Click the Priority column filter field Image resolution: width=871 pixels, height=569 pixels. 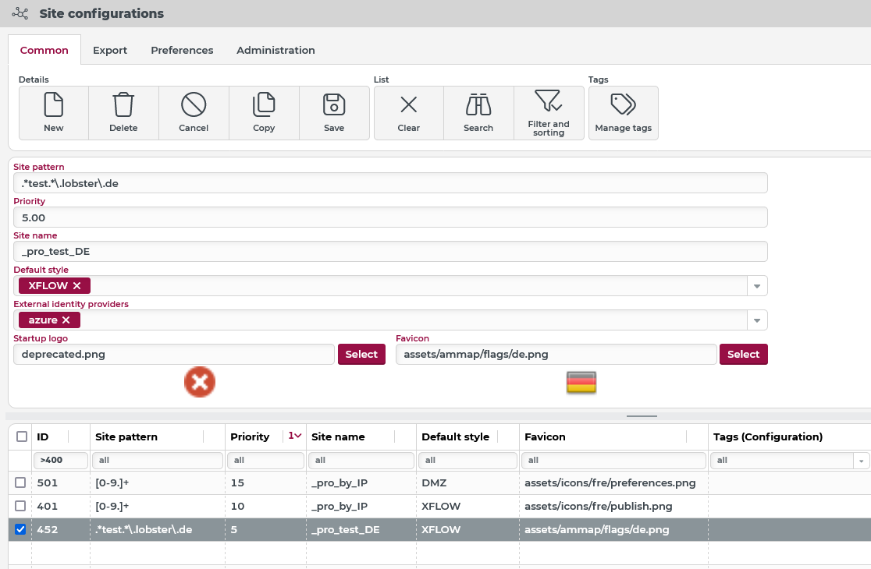point(265,461)
